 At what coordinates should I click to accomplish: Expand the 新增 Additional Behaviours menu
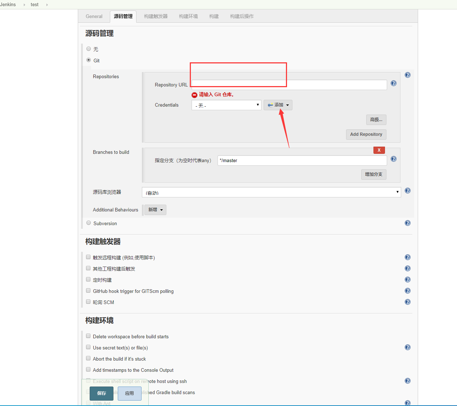(x=155, y=210)
